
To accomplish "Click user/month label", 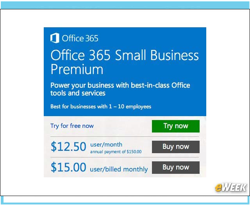I will (106, 145).
